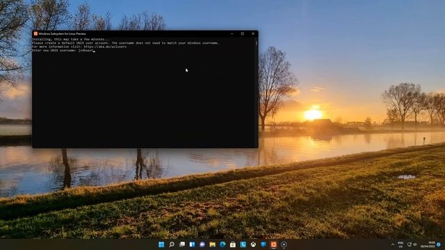Click the WSL window title bar icon
445x250 pixels.
[35, 33]
